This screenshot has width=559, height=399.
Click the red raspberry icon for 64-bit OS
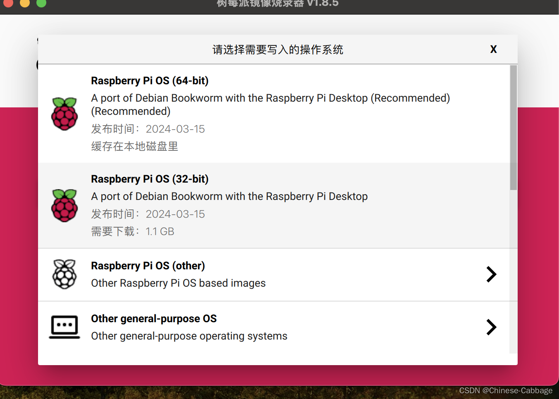[x=64, y=114]
